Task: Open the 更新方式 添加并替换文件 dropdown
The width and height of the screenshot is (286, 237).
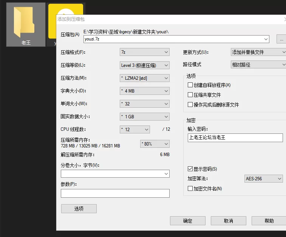Action: pyautogui.click(x=258, y=52)
